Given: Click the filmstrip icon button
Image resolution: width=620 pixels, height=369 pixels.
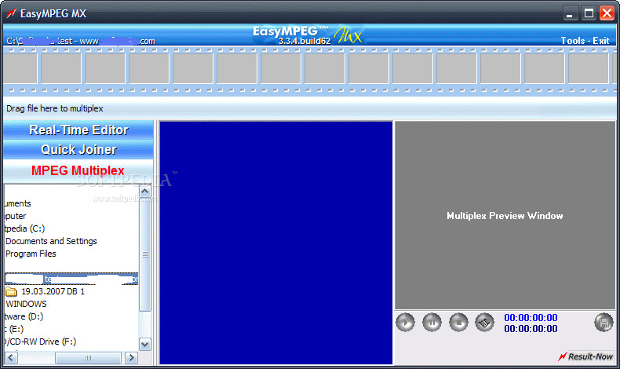Looking at the screenshot, I should coord(485,323).
